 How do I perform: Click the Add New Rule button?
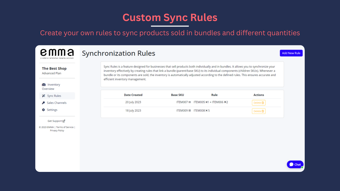point(291,53)
